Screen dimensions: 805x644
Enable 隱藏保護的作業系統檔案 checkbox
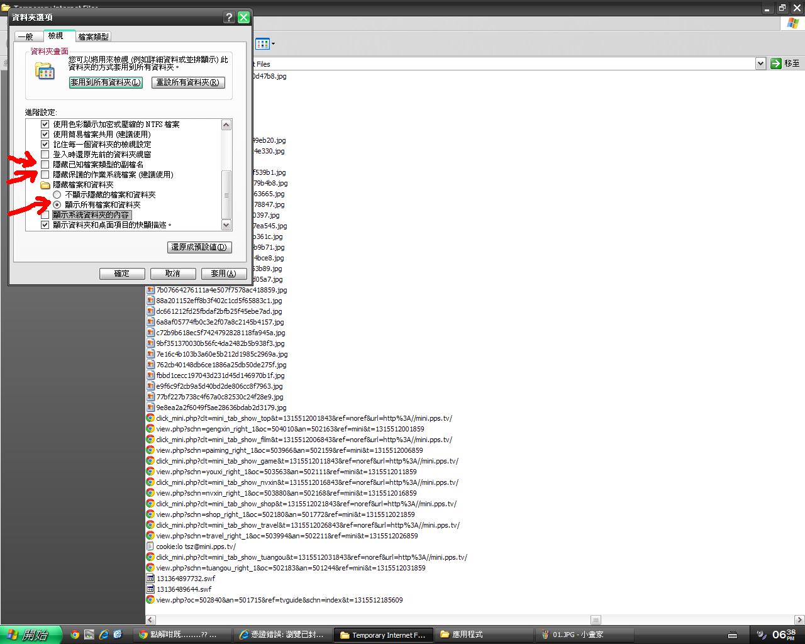coord(45,174)
